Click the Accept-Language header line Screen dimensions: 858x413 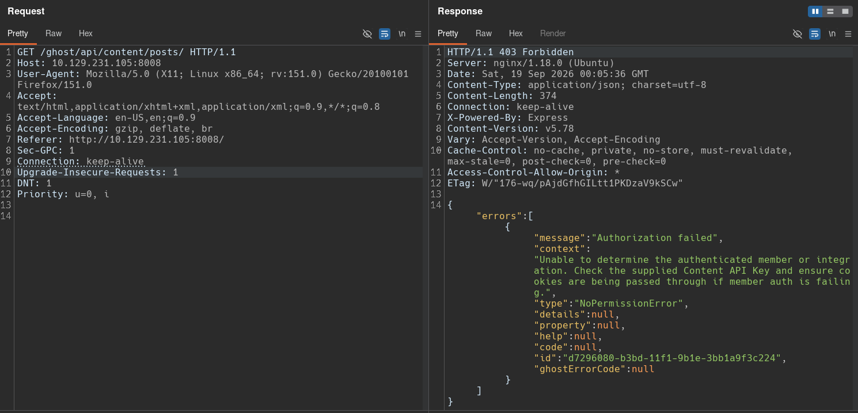pyautogui.click(x=107, y=117)
